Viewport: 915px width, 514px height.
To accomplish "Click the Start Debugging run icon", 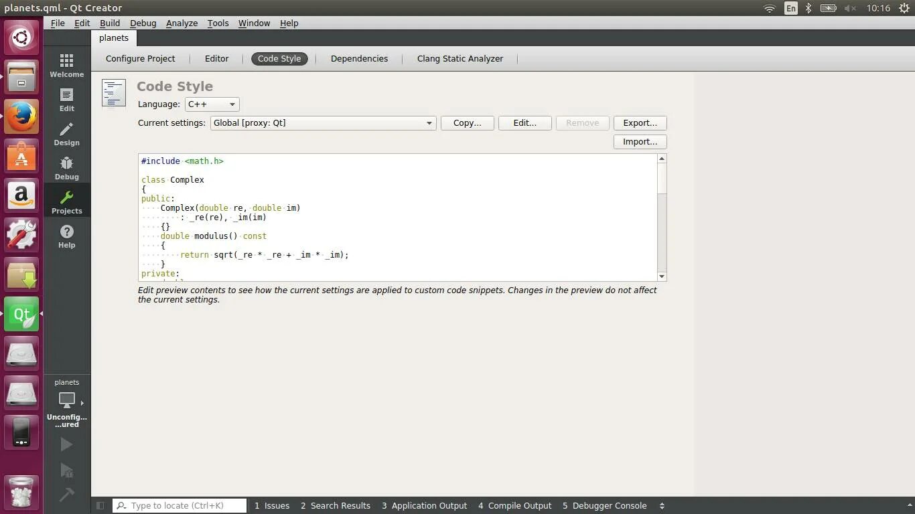I will pos(66,470).
